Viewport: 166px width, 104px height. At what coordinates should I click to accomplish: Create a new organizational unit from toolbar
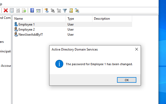[59, 10]
